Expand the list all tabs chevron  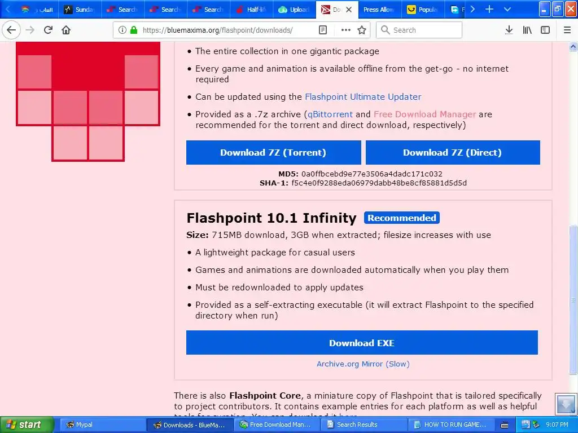pos(507,9)
